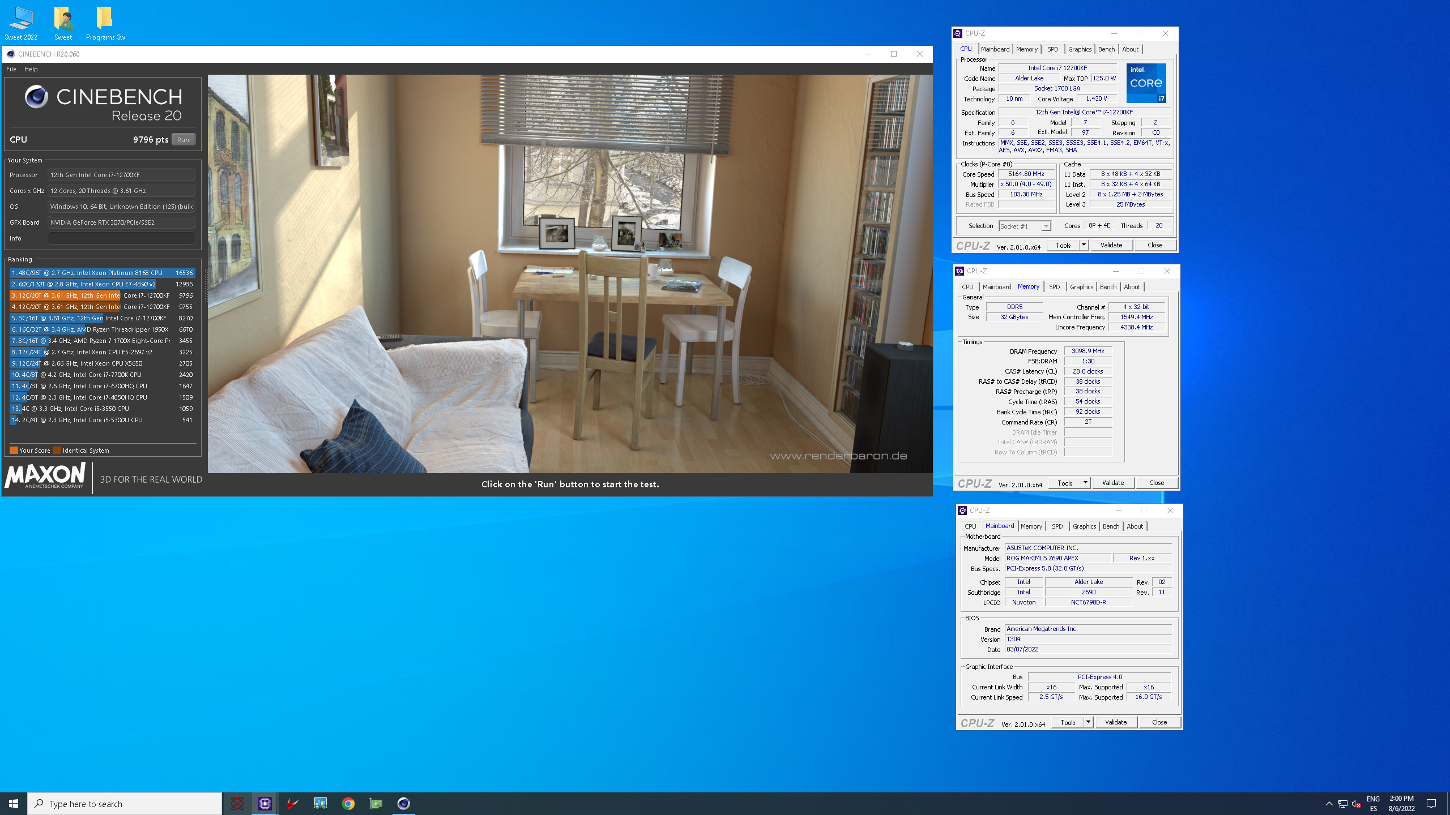Click the Intel Core i7 logo in CPU-Z
This screenshot has width=1450, height=815.
click(x=1146, y=83)
